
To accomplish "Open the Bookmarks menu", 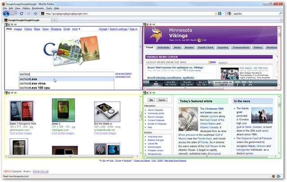I will point(38,8).
